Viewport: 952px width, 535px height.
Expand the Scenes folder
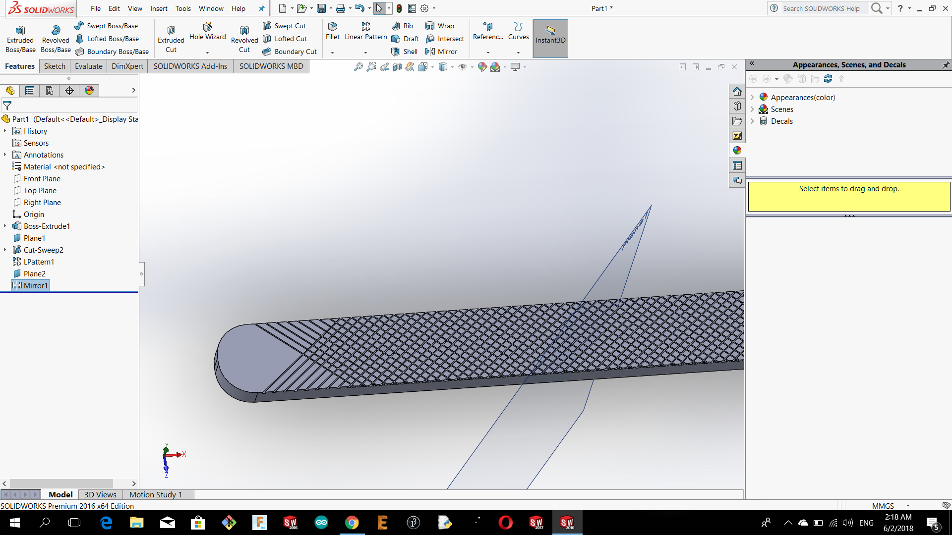click(x=752, y=109)
